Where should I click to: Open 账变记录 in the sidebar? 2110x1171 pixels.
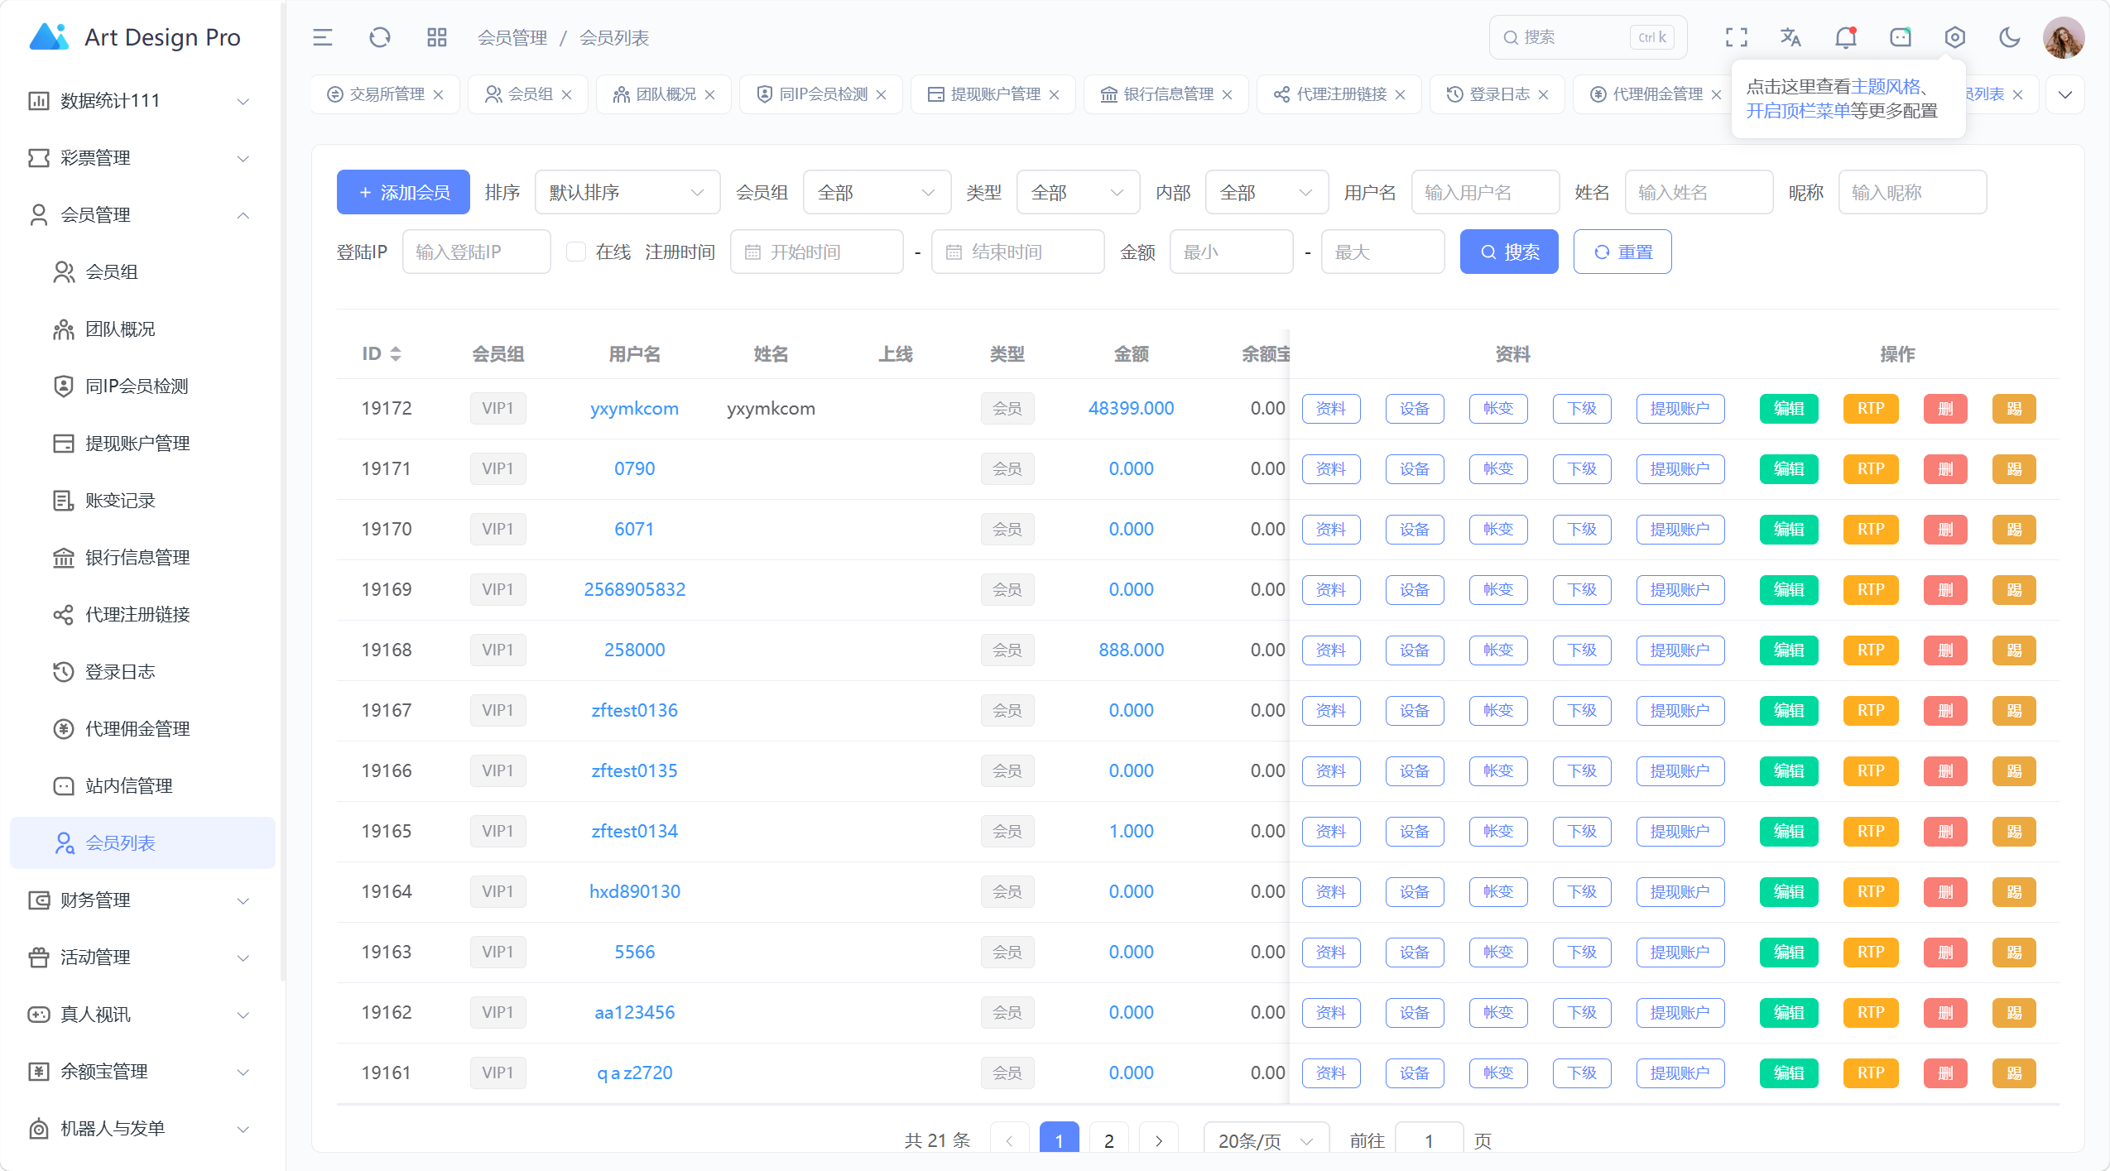pos(142,501)
